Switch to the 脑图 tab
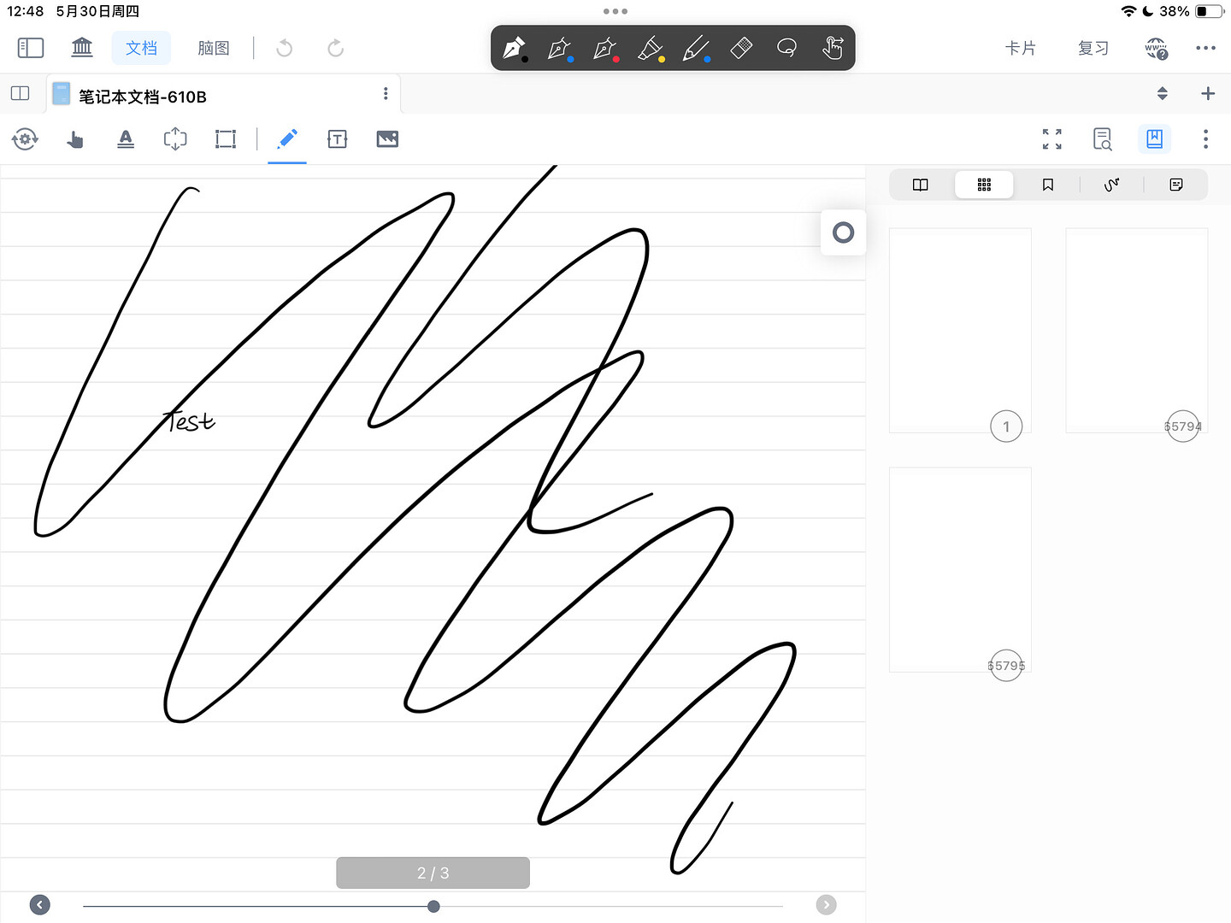 coord(213,48)
